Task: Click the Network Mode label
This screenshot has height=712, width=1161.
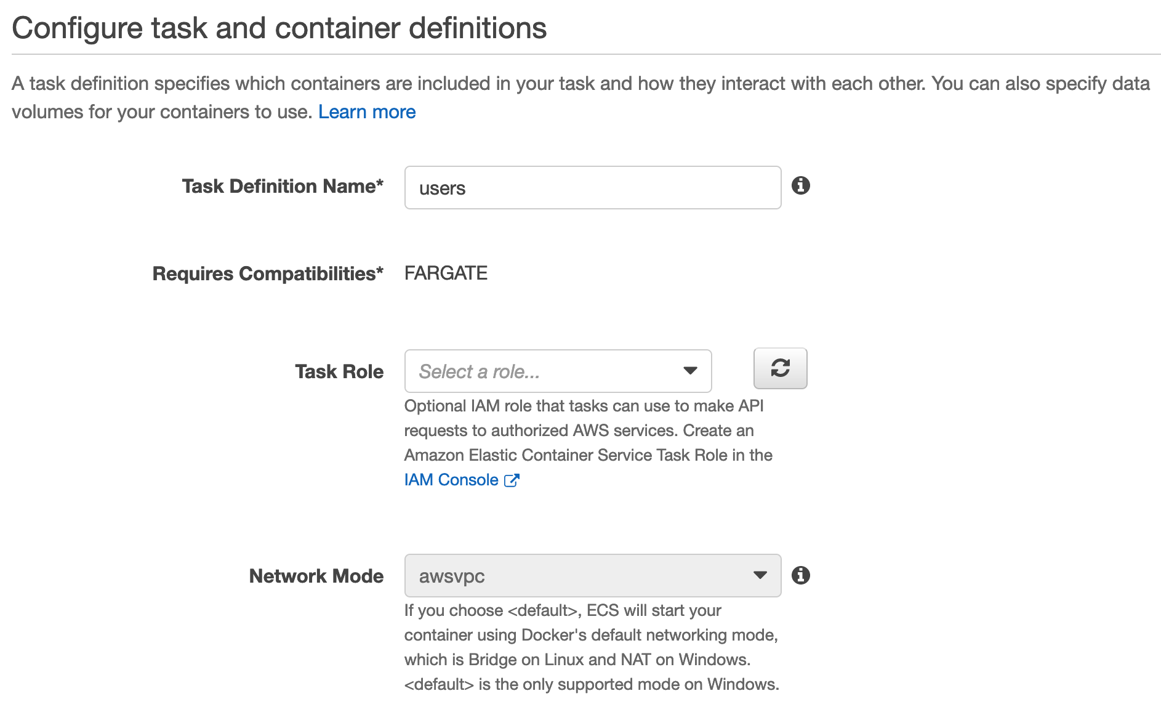Action: click(316, 576)
